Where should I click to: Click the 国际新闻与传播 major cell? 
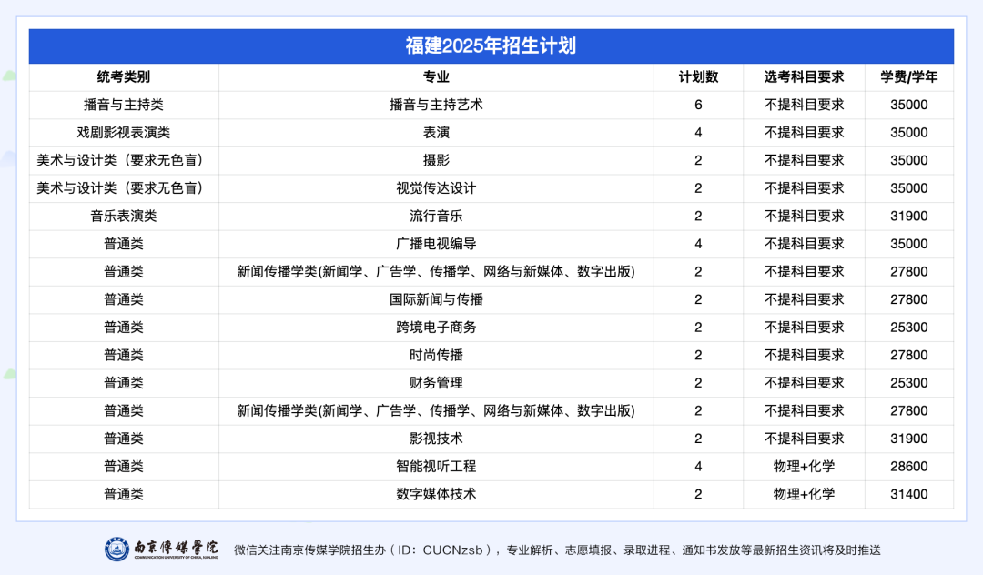tap(436, 299)
